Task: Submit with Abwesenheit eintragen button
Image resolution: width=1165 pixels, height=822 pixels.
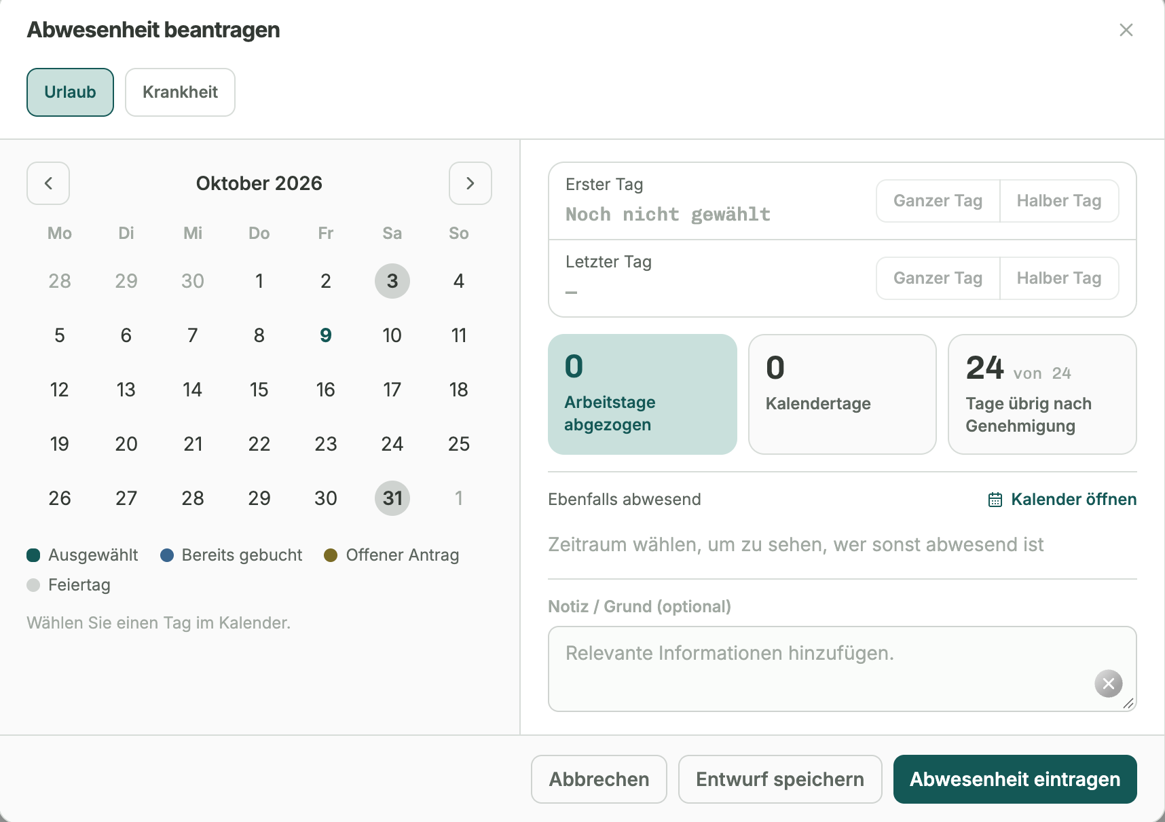Action: 1015,779
